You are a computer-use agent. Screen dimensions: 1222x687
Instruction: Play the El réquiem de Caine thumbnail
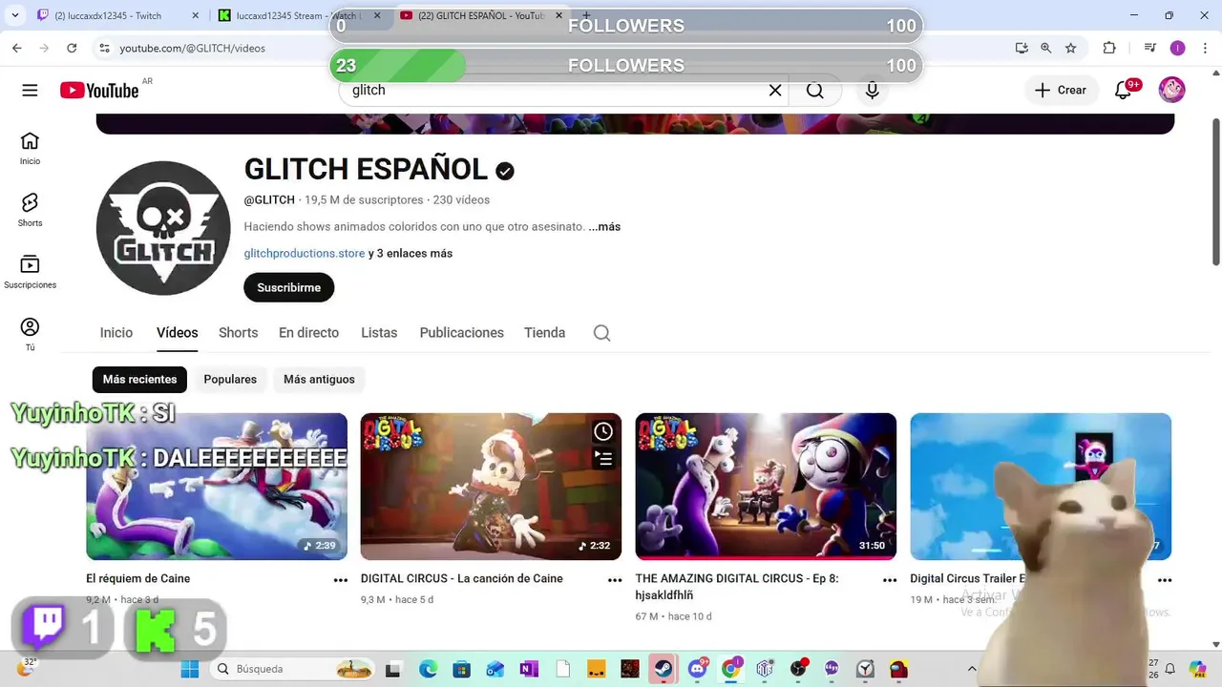(217, 487)
